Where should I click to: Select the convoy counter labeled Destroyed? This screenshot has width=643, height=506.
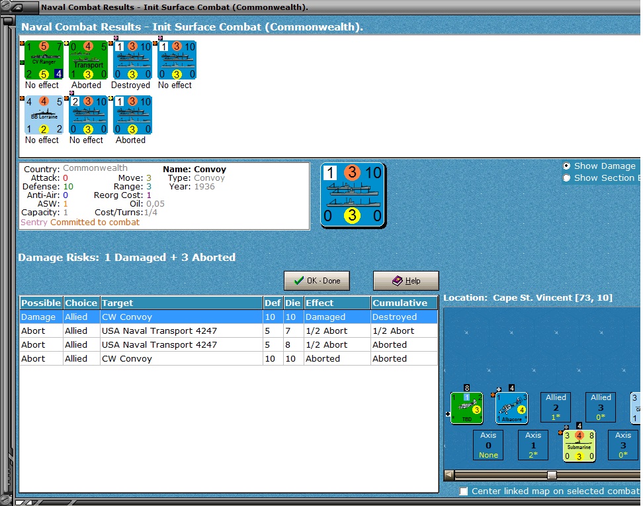point(132,60)
